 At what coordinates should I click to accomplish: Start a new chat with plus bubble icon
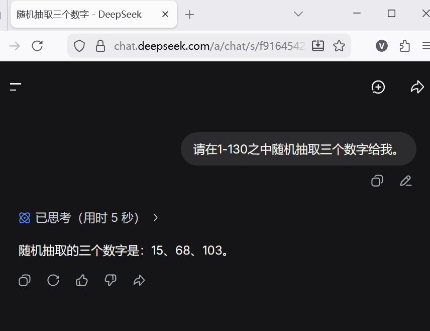(x=378, y=87)
